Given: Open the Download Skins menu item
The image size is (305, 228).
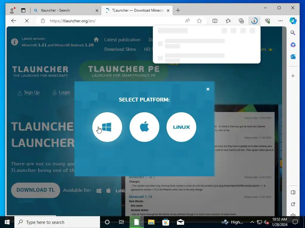Looking at the screenshot, I should (120, 49).
